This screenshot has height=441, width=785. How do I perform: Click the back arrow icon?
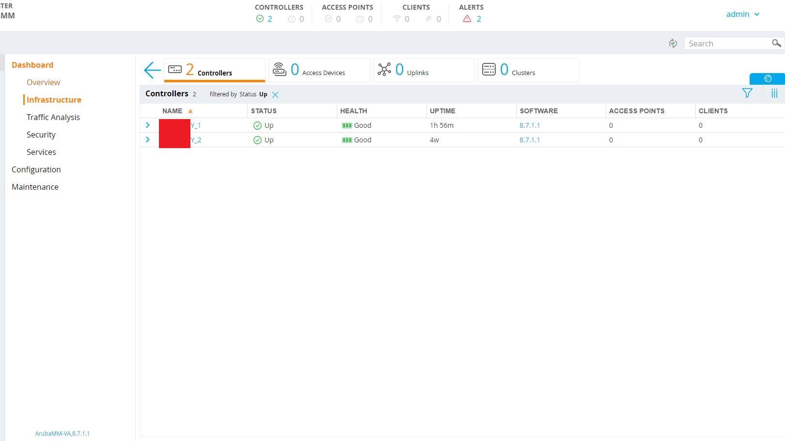coord(152,70)
